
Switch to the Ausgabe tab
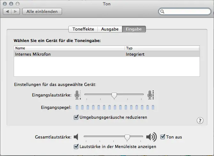110,29
